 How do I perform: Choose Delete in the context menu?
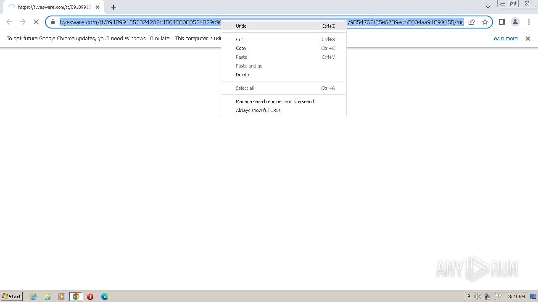(x=284, y=75)
